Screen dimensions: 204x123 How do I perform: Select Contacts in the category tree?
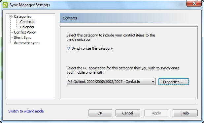point(27,22)
